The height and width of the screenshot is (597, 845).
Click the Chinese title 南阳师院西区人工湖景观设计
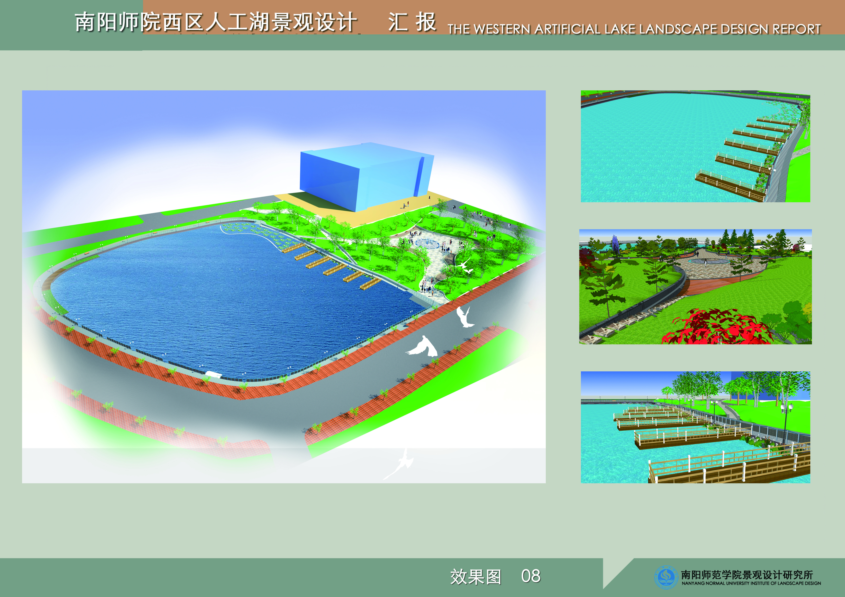(216, 22)
